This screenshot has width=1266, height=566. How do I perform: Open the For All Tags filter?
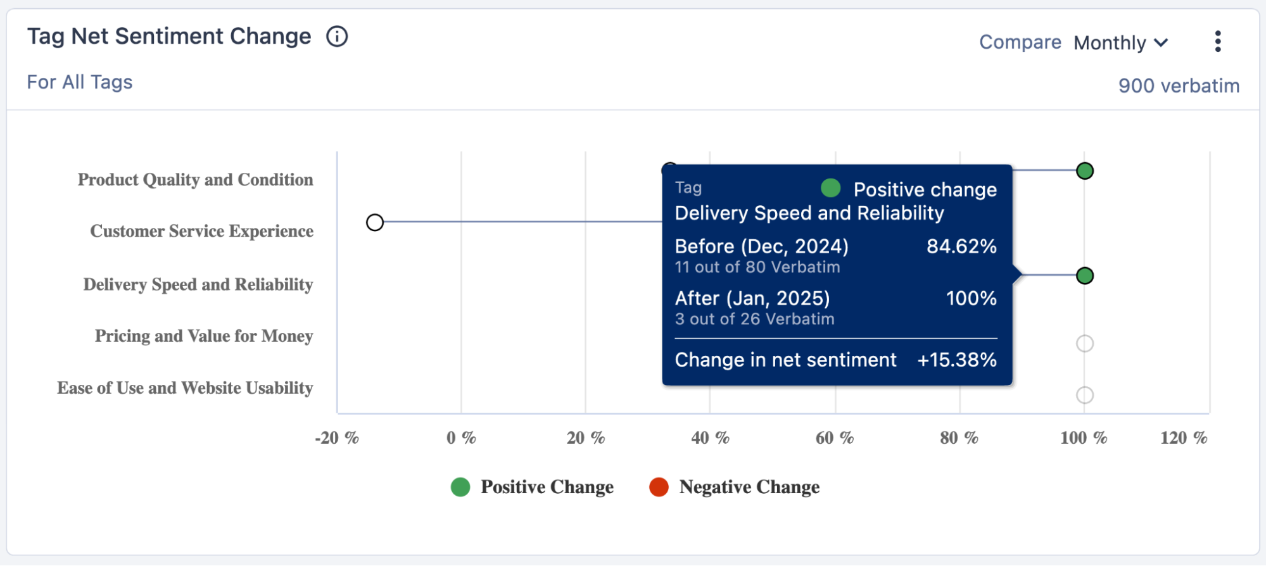click(x=80, y=82)
